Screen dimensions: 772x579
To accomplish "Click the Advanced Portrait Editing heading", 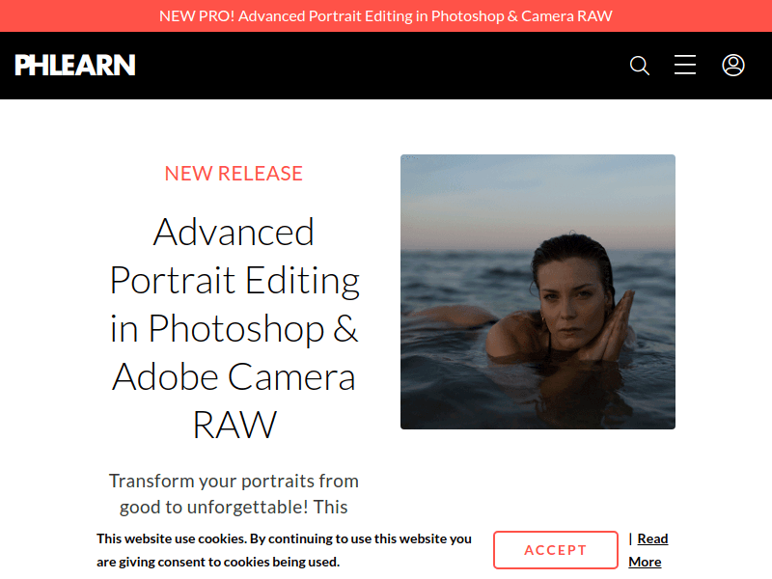I will [x=234, y=328].
